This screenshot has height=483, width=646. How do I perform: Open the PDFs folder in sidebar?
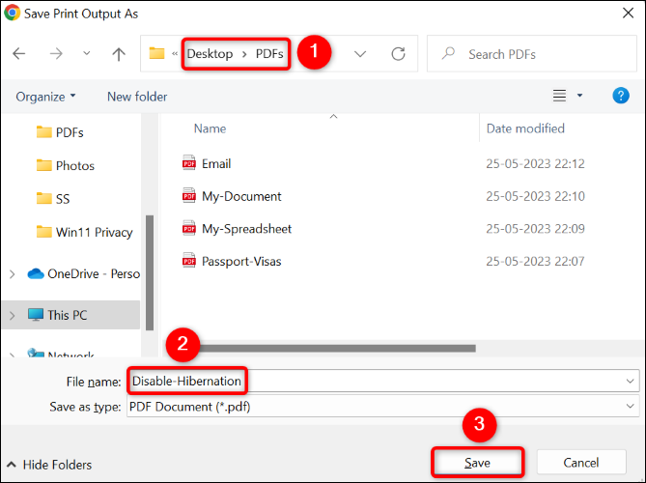click(x=60, y=132)
